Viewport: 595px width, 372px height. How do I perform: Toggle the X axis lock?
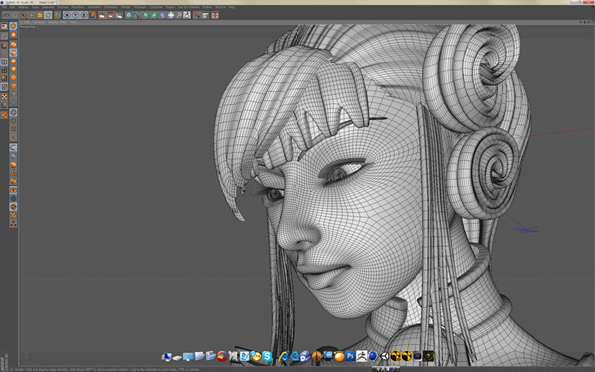tap(67, 15)
